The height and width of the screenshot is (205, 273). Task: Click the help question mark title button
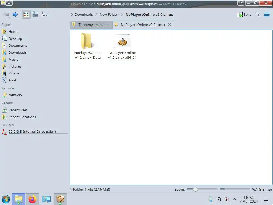tap(241, 3)
